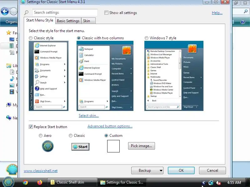Confirm settings with the OK button
Viewport: 250px width, 187px height.
pos(181,170)
